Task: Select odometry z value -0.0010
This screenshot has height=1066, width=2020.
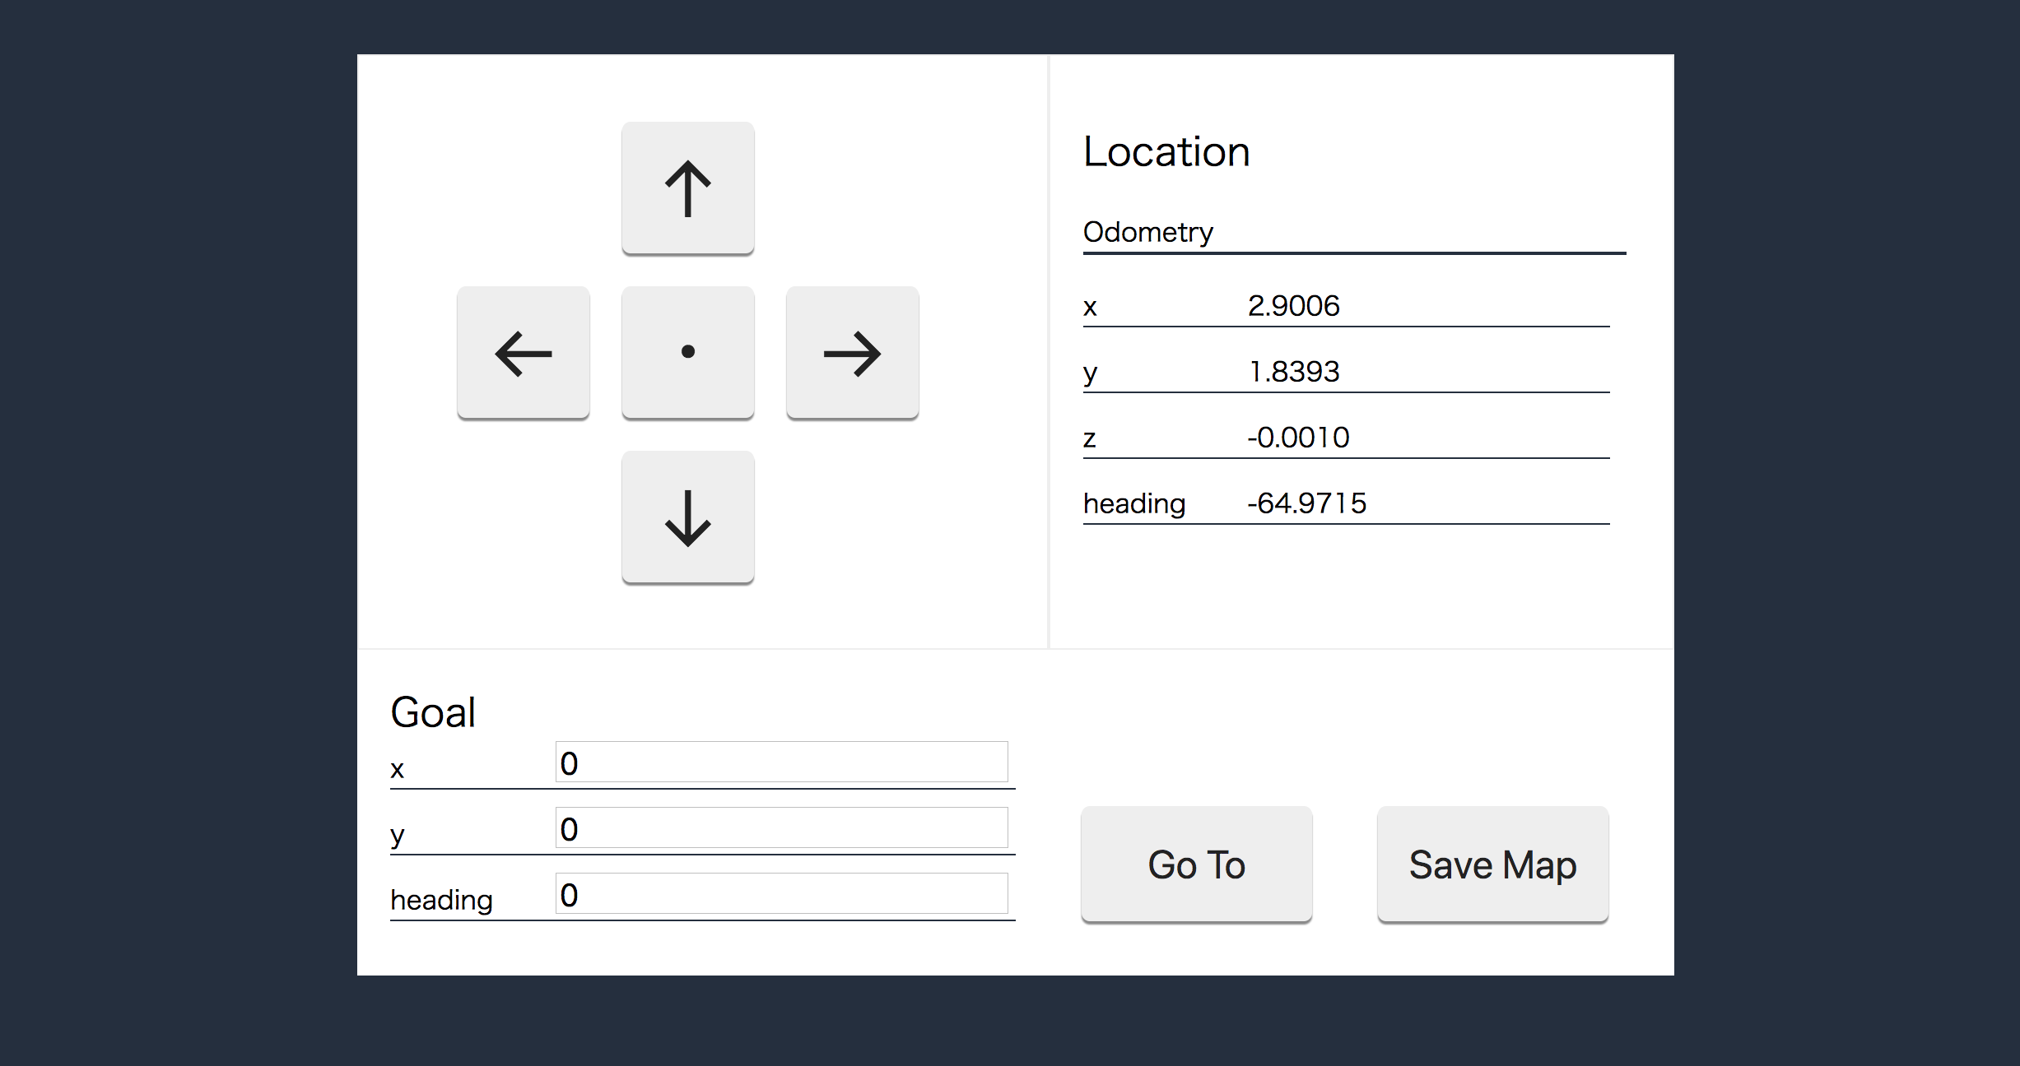Action: [1299, 437]
